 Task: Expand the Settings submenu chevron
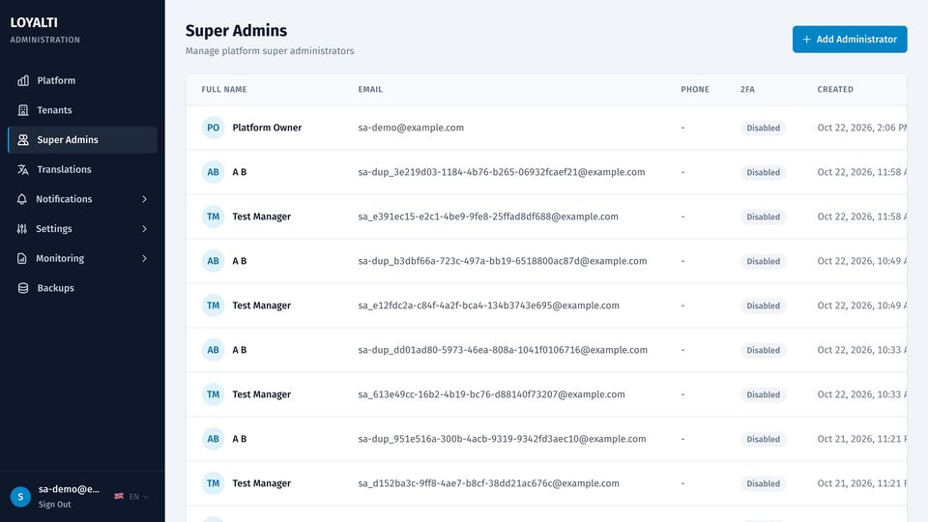pyautogui.click(x=144, y=228)
